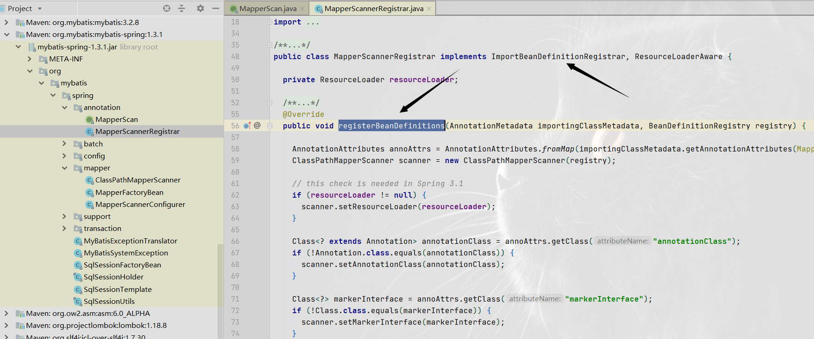Expand Maven org.ow2.asm:asm:6.0_ALPHA library
This screenshot has width=814, height=339.
point(6,313)
